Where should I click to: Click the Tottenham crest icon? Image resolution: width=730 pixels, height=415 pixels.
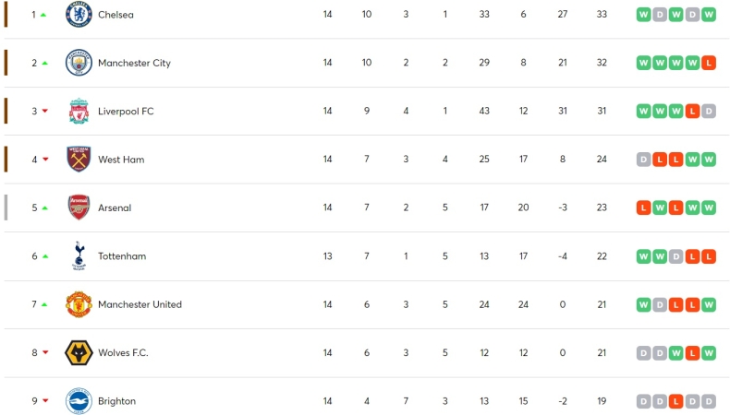(79, 256)
